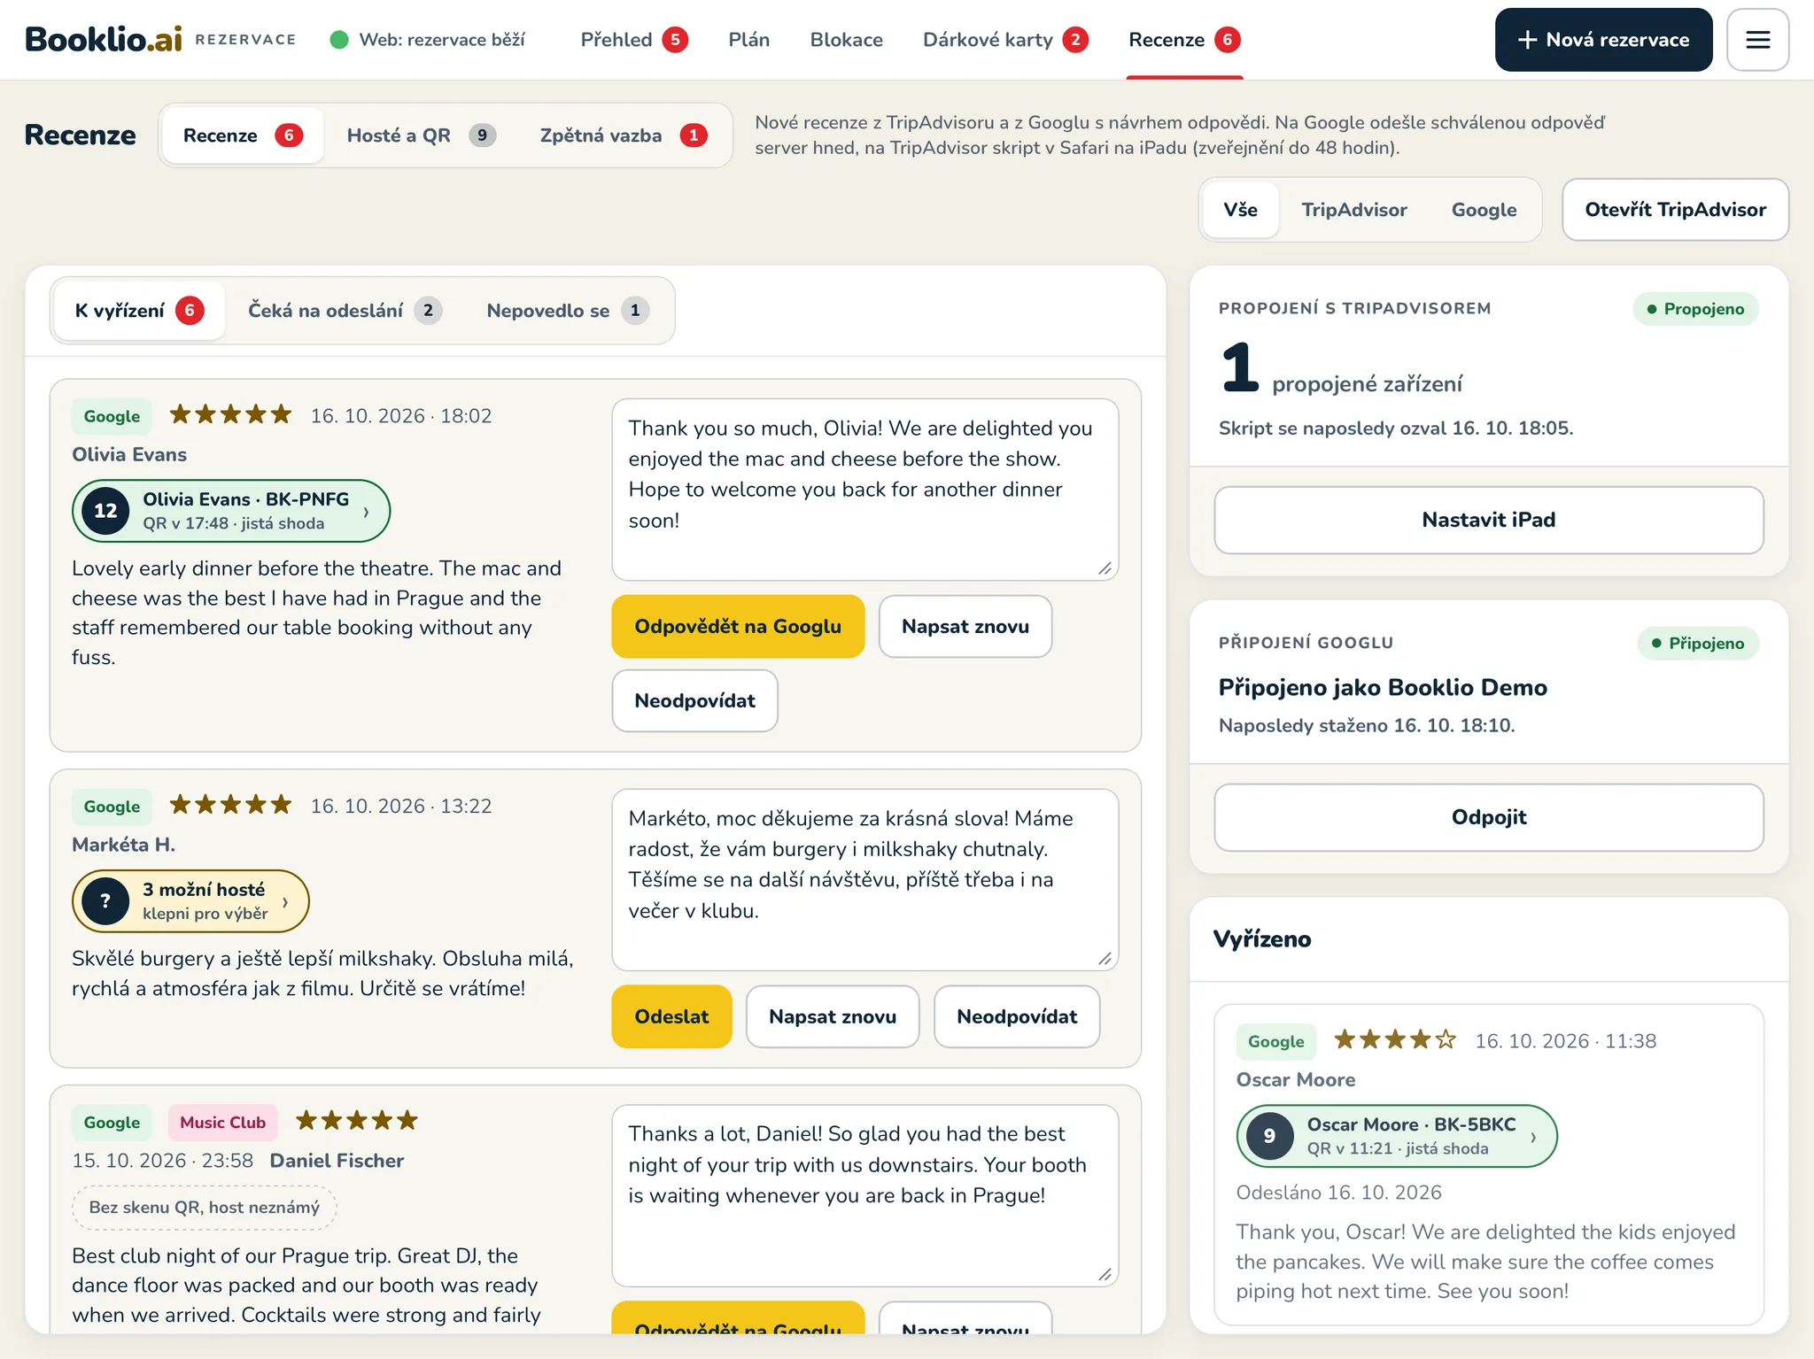Screen dimensions: 1814x1359
Task: Click Napsat znovu for Markéta's reply
Action: coord(833,1017)
